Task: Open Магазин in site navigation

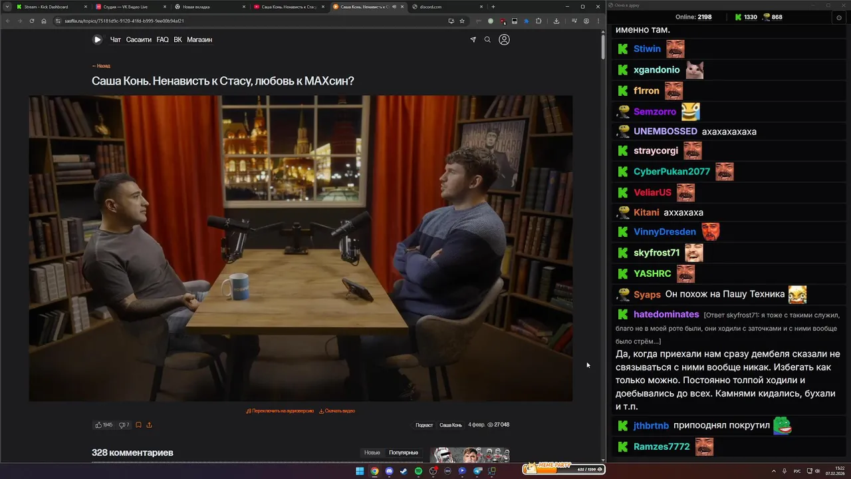Action: (199, 40)
